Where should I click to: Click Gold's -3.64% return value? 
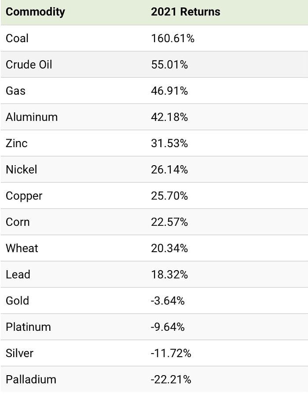click(168, 301)
